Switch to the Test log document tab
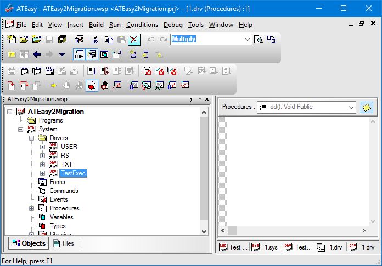 click(x=233, y=247)
